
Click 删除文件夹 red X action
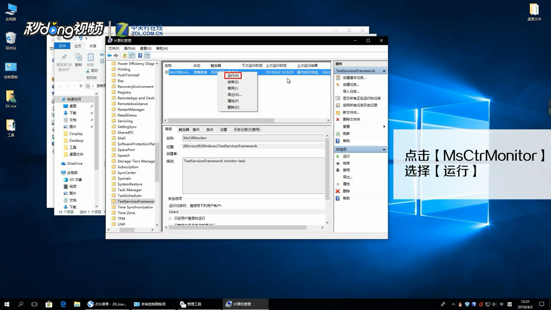point(338,119)
